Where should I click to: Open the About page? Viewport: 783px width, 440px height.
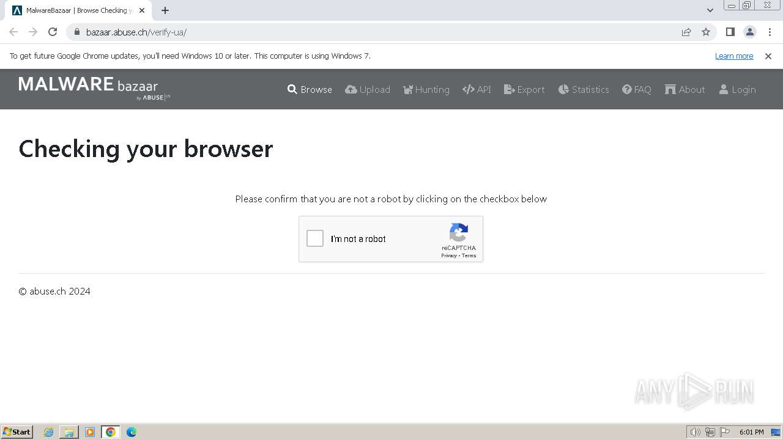coord(685,89)
